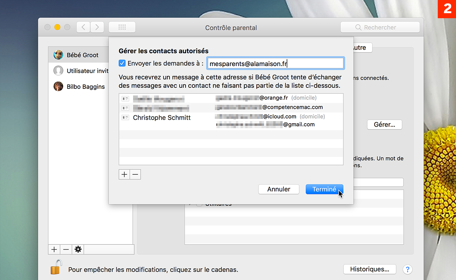This screenshot has width=456, height=280.
Task: Click contact card icon of competencemac.com row
Action: click(125, 108)
